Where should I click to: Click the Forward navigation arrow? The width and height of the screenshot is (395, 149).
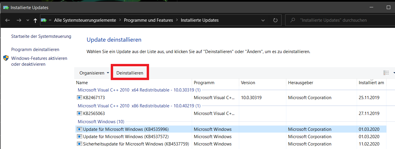[19, 20]
